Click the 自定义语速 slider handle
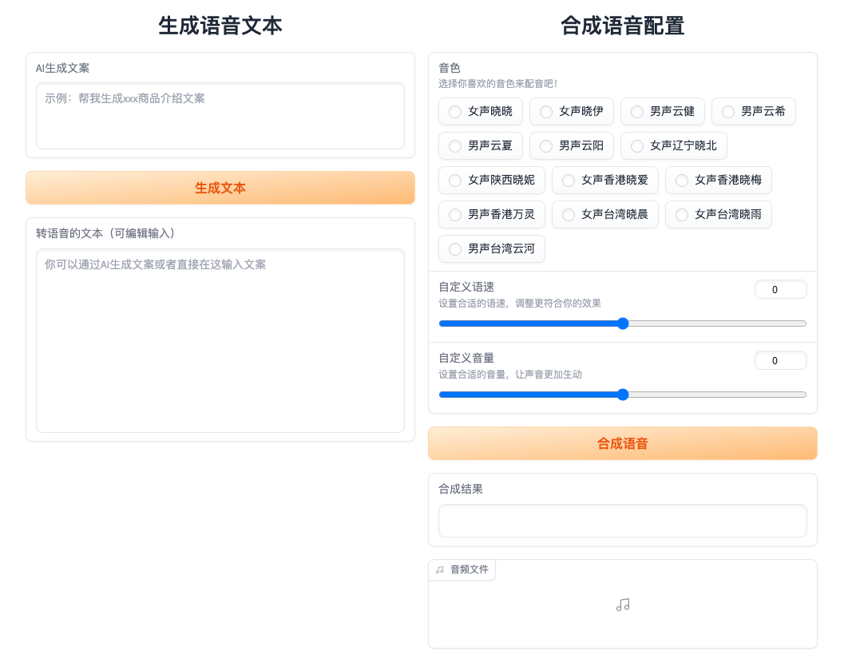This screenshot has height=659, width=848. click(x=623, y=324)
